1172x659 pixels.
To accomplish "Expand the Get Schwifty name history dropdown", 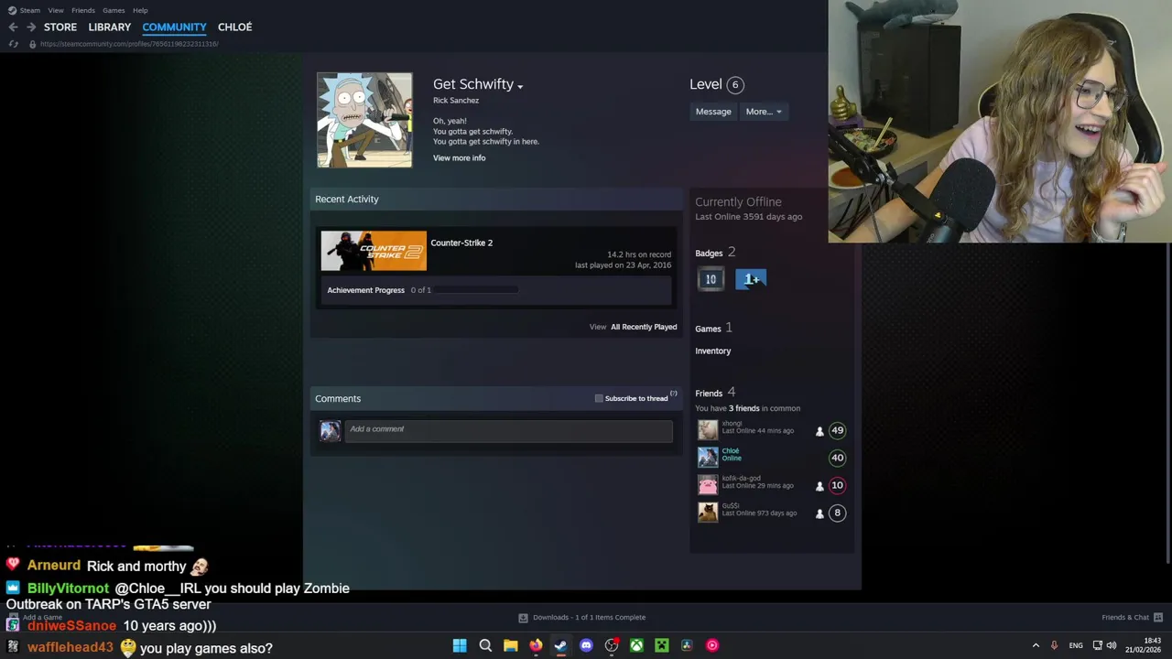I will (x=519, y=86).
